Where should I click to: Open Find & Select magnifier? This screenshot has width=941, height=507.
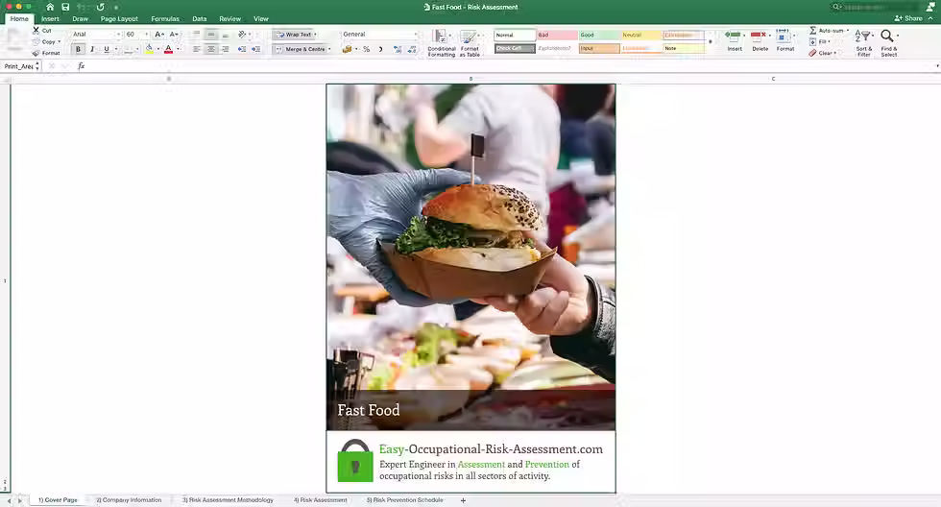tap(889, 42)
